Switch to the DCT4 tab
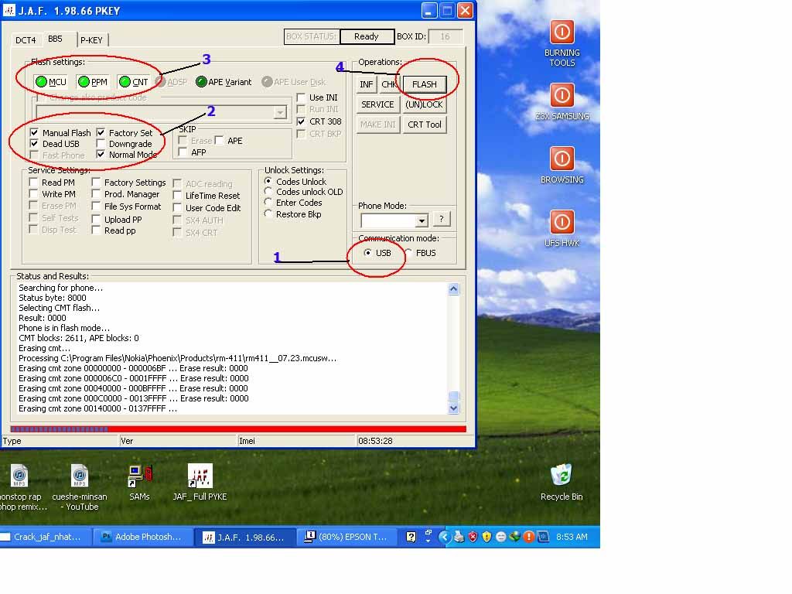This screenshot has width=792, height=594. click(x=26, y=40)
